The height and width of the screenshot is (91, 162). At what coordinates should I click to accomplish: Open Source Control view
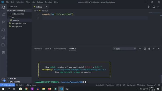(x=3, y=22)
